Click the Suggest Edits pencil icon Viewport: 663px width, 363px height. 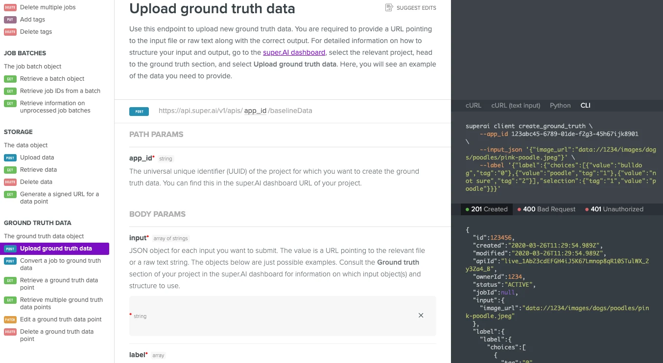pos(389,7)
